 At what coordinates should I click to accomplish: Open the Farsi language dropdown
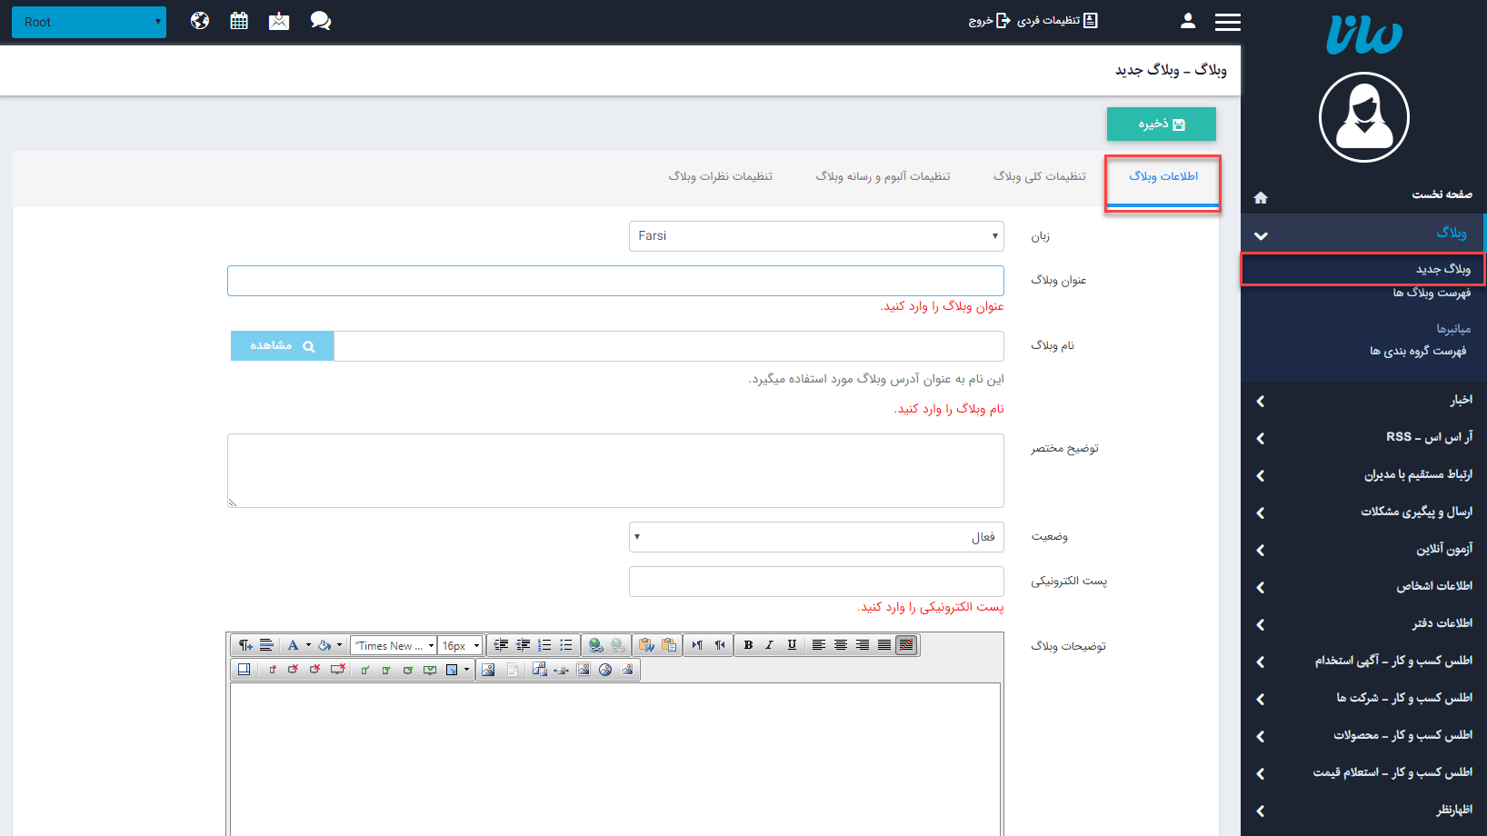click(x=816, y=236)
